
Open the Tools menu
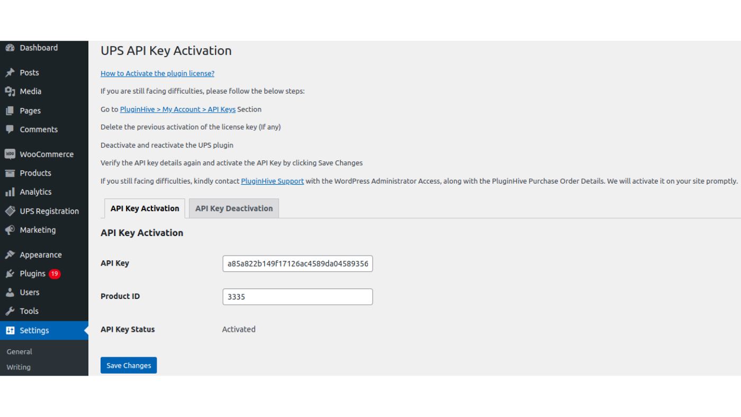point(29,311)
